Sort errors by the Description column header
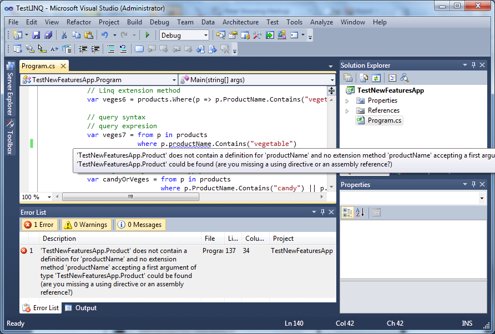The height and width of the screenshot is (334, 495). (120, 239)
